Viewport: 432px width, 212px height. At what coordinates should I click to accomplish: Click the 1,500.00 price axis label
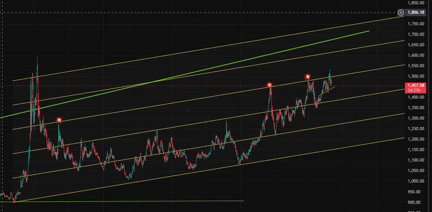coord(416,76)
